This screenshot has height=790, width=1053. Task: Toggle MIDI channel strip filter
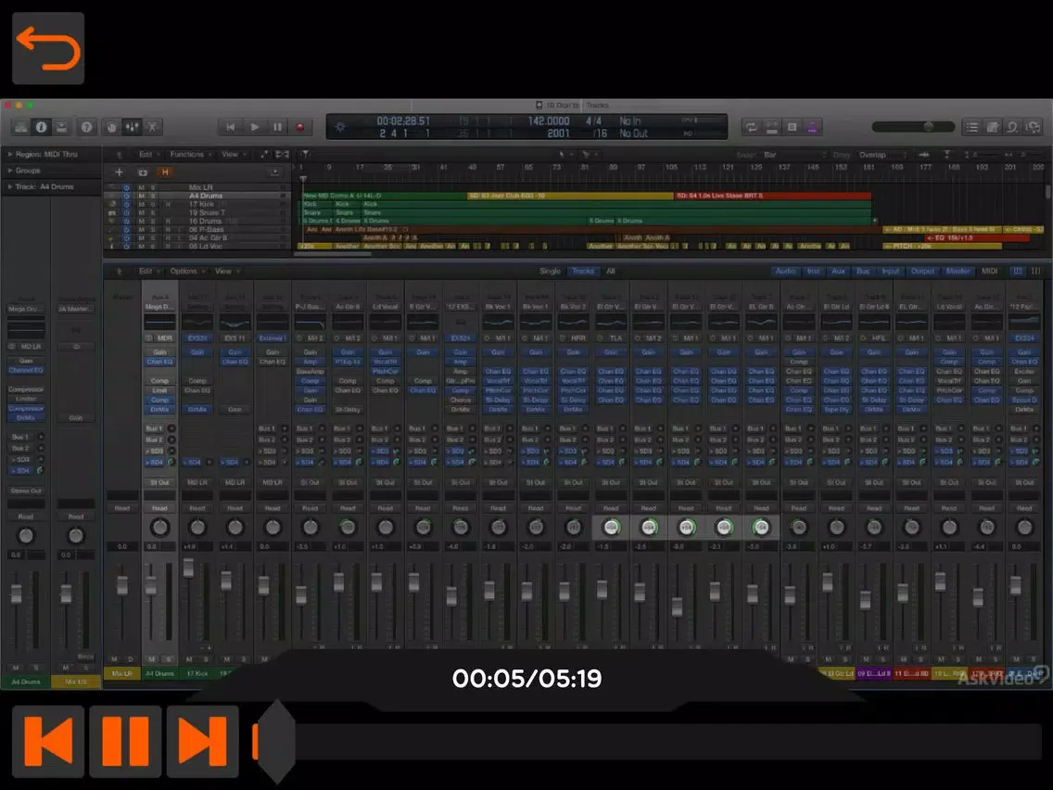point(990,272)
